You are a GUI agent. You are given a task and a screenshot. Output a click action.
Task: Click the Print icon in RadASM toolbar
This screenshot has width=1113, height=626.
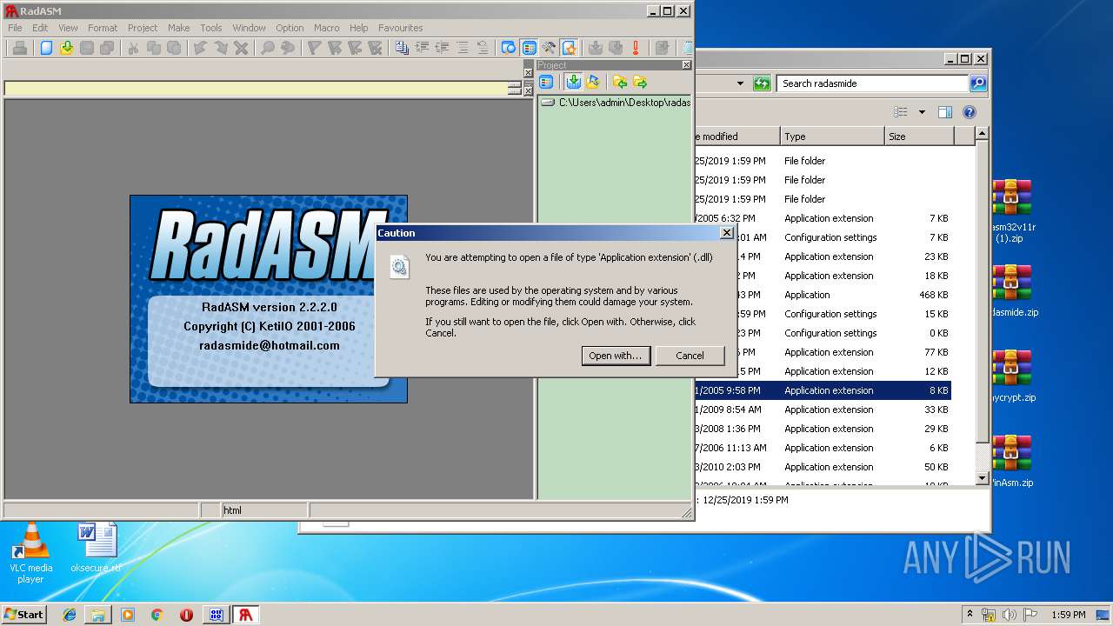(x=19, y=48)
